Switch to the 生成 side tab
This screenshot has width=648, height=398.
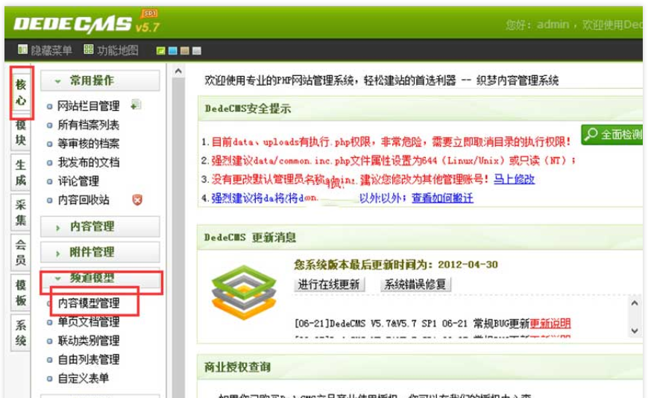(x=21, y=172)
